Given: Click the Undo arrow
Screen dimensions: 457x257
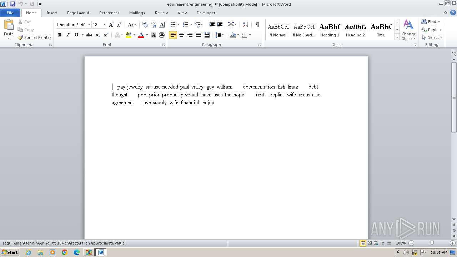Looking at the screenshot, I should tap(21, 4).
